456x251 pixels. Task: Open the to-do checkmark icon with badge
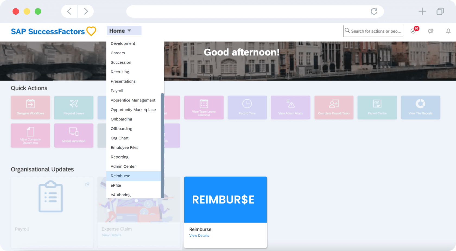(413, 31)
